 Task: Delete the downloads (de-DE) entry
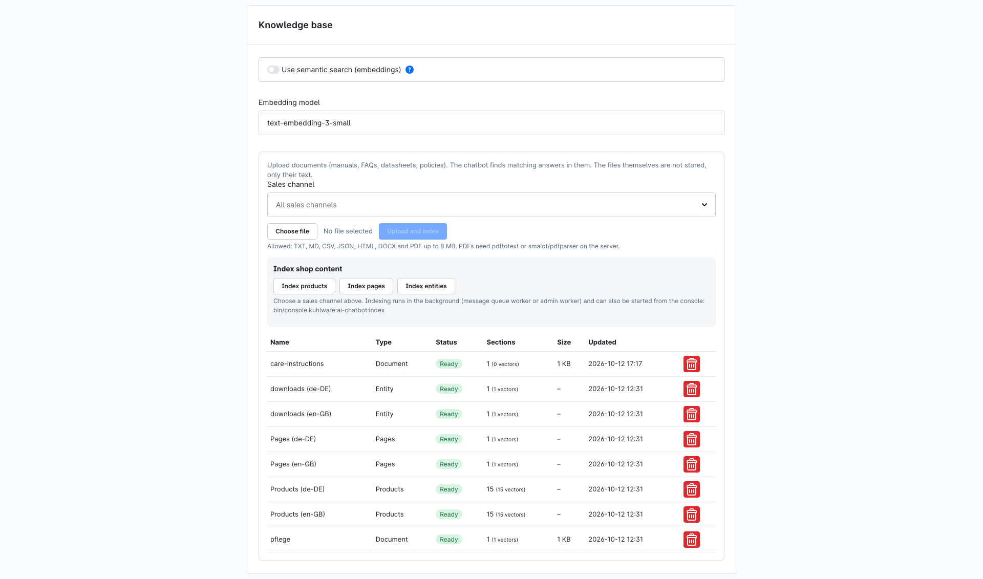click(691, 389)
